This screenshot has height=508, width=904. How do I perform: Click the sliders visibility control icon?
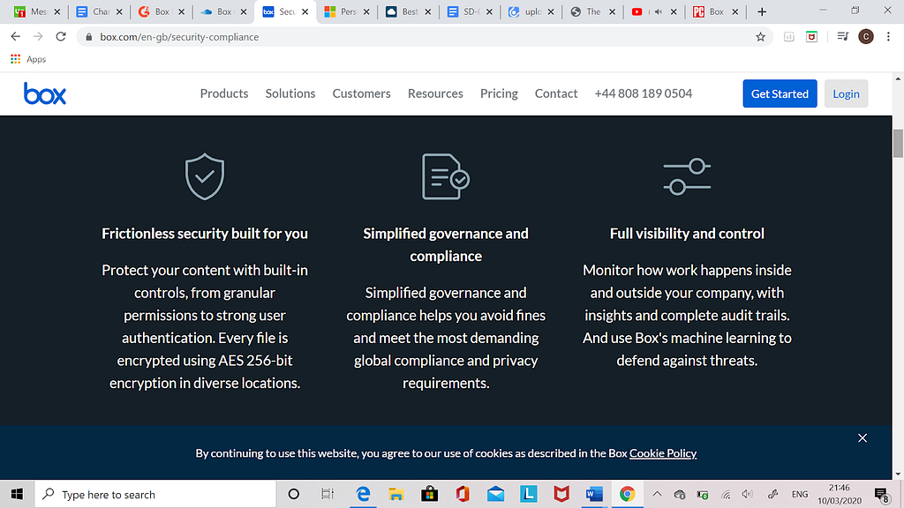point(687,176)
